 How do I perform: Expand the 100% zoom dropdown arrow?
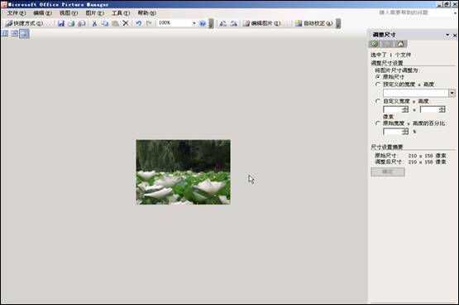click(194, 23)
